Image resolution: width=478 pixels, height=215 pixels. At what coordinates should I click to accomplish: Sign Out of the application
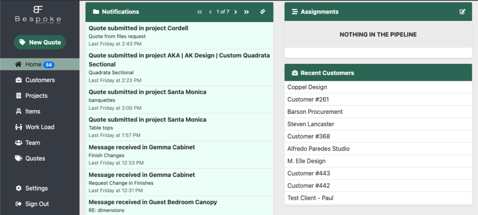(x=37, y=204)
